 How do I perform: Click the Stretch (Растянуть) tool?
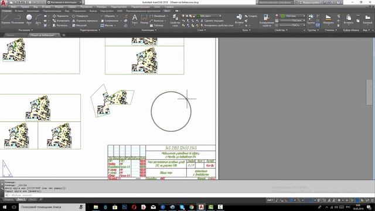click(x=60, y=25)
